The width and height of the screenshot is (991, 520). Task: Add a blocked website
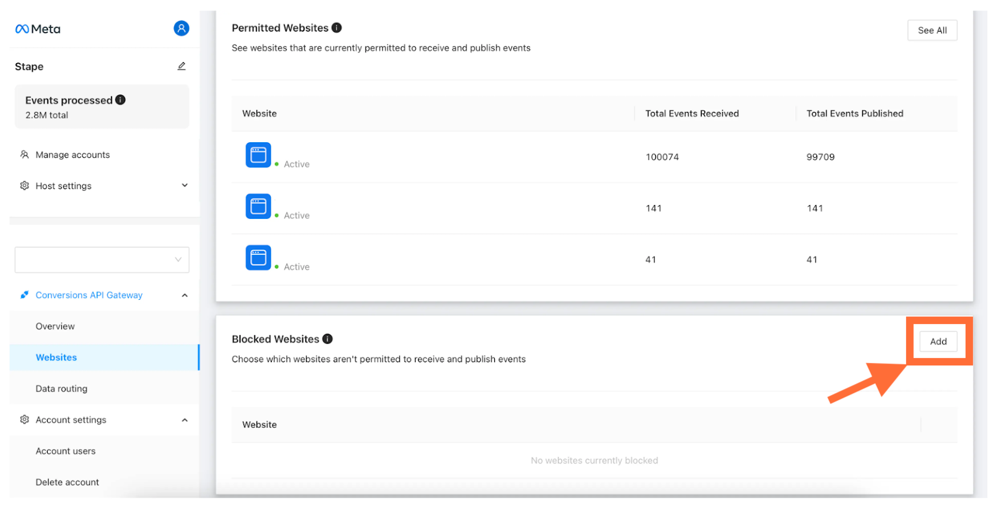click(x=938, y=341)
